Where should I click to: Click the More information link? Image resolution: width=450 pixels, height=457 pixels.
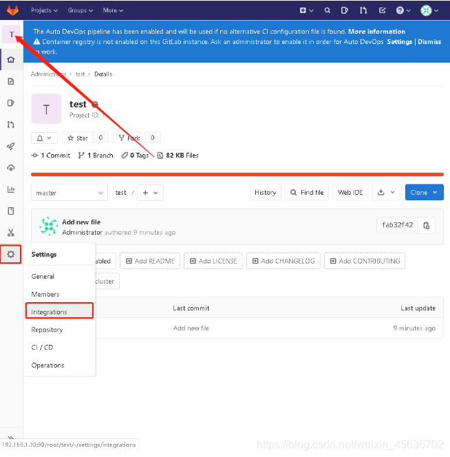[376, 32]
